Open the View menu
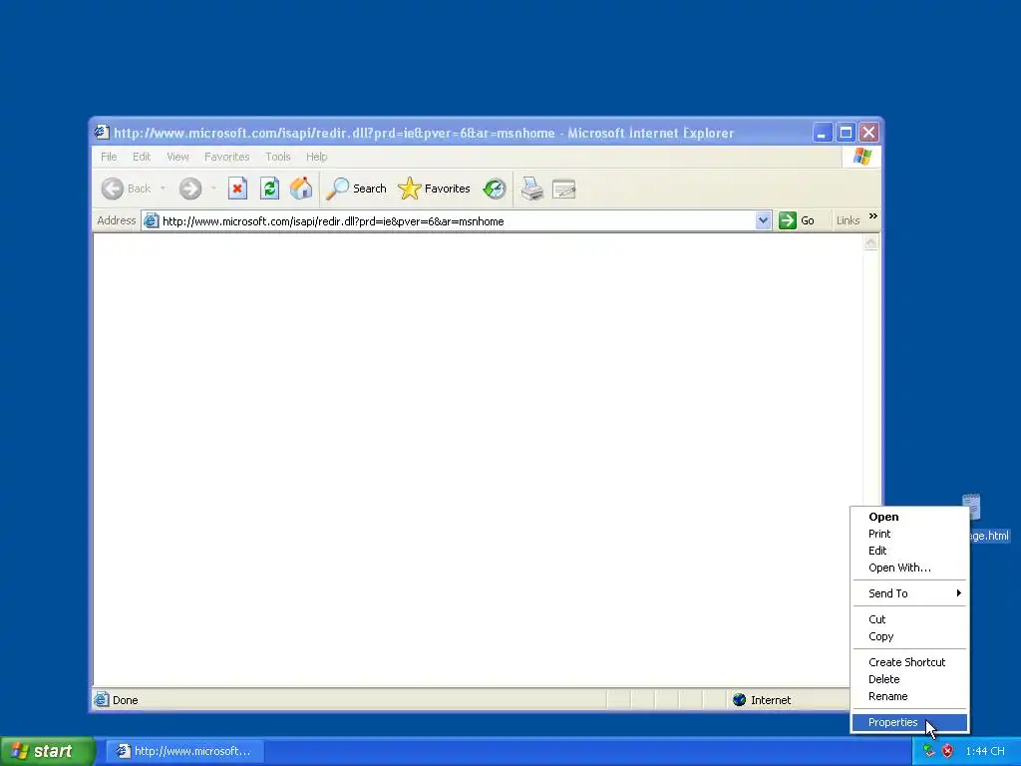The width and height of the screenshot is (1021, 766). point(177,157)
